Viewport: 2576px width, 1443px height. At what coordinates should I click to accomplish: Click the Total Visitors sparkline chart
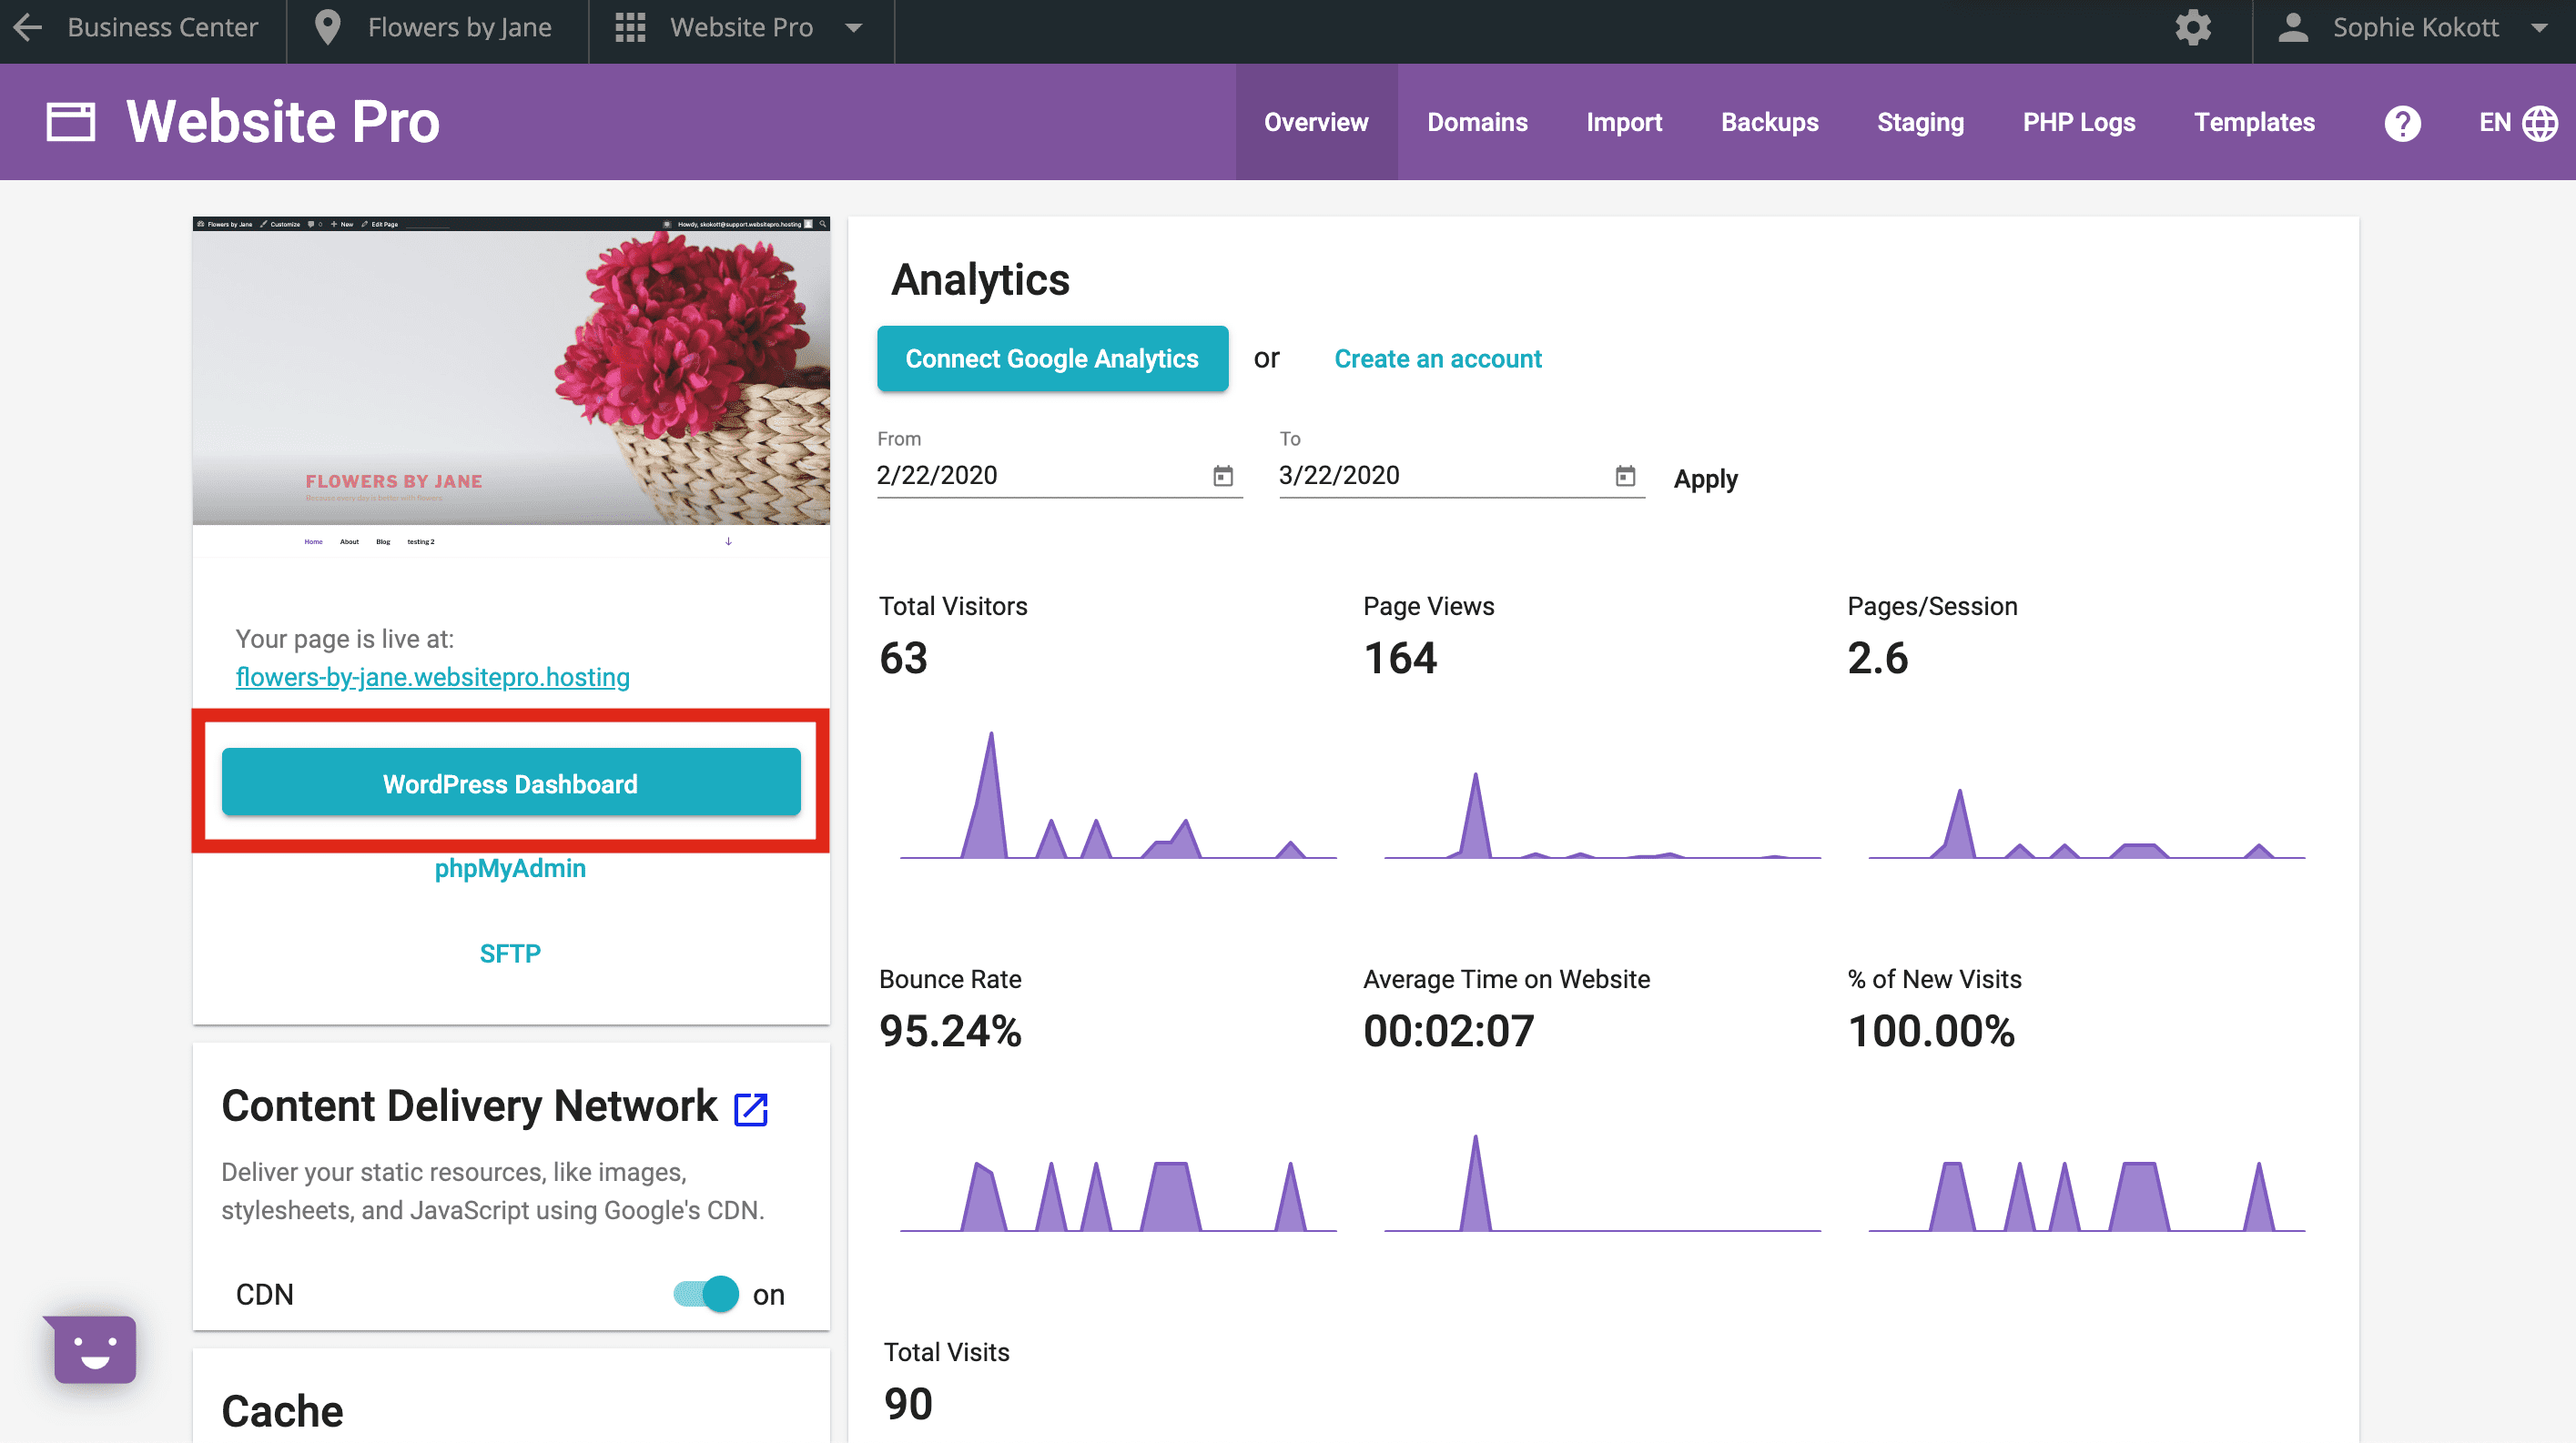pos(1118,795)
